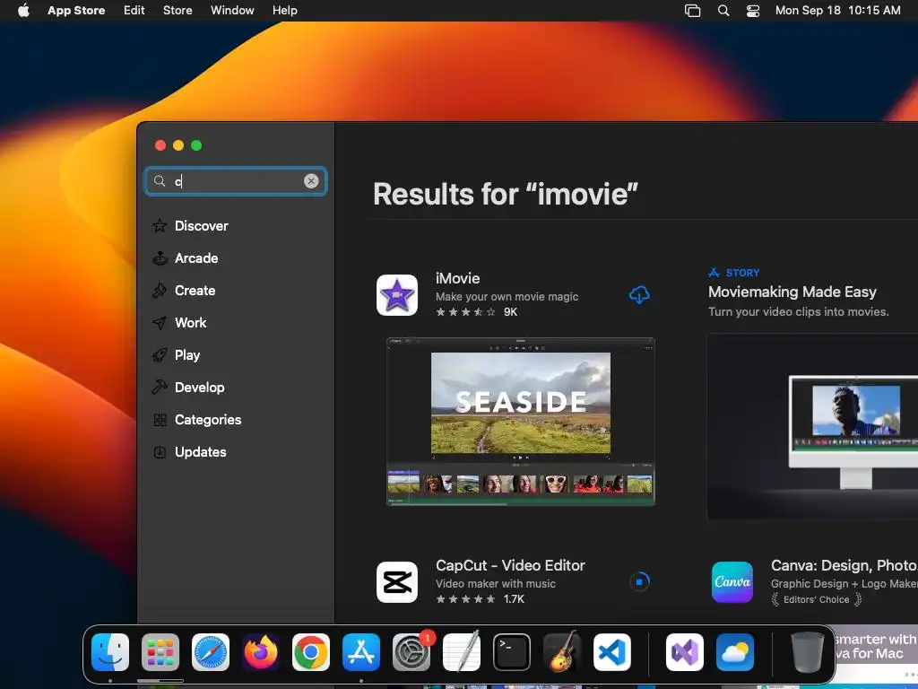
Task: Click the Stage Manager icon in menu bar
Action: [x=693, y=11]
